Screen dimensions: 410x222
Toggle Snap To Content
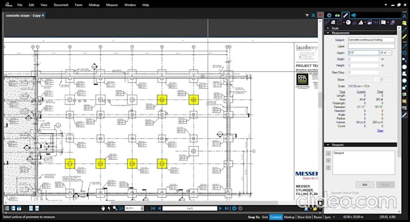(276, 217)
